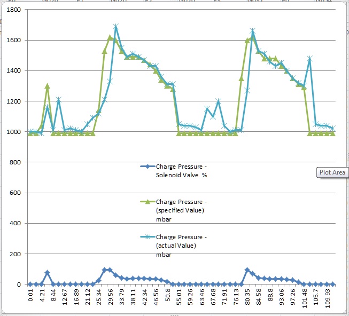Click the blue diamond Solenoid Valve legend marker

tap(146, 166)
